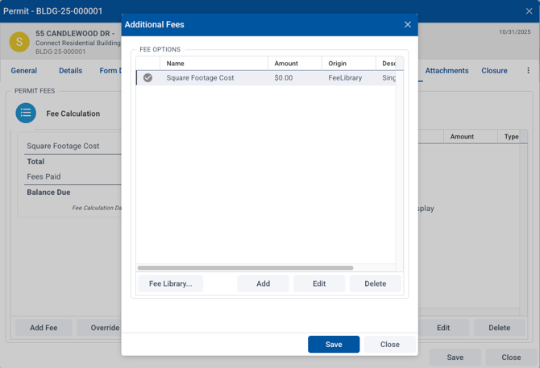This screenshot has height=368, width=540.
Task: Open the Attachments tab
Action: [447, 71]
